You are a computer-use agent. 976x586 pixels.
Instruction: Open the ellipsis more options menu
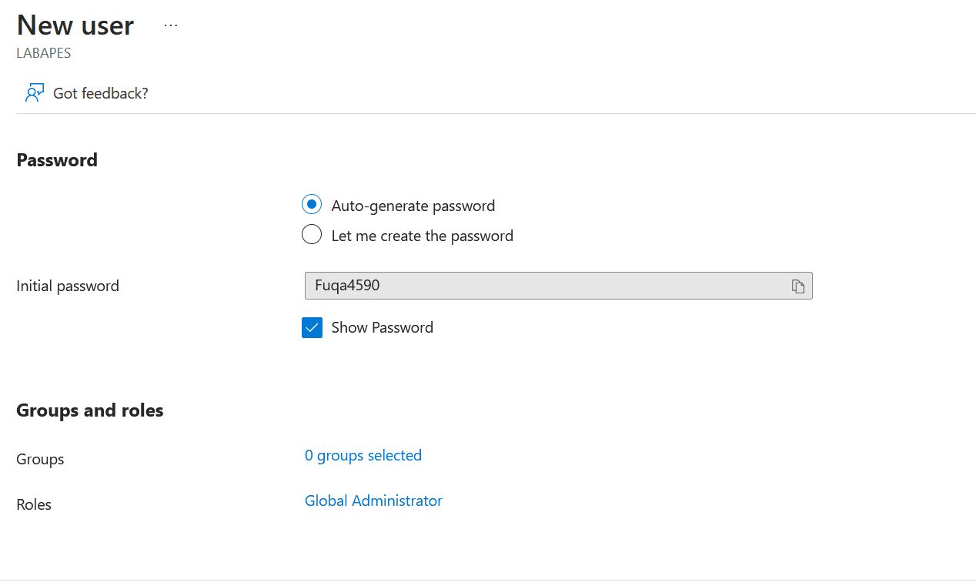click(x=171, y=25)
